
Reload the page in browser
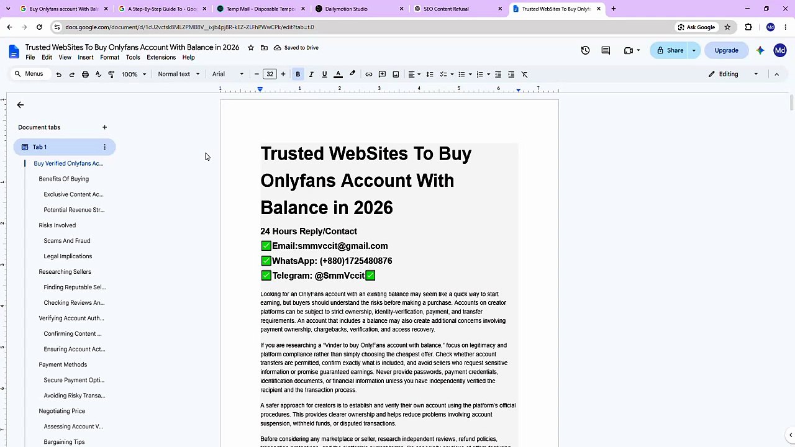[x=39, y=27]
